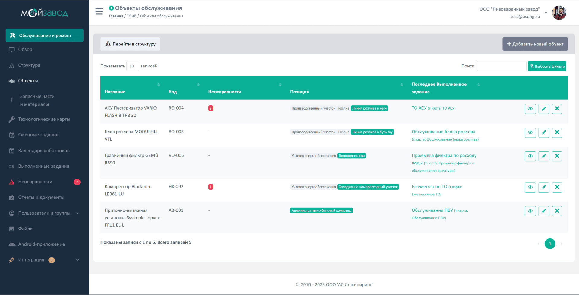Click the user avatar picture
The image size is (579, 295).
[x=559, y=13]
